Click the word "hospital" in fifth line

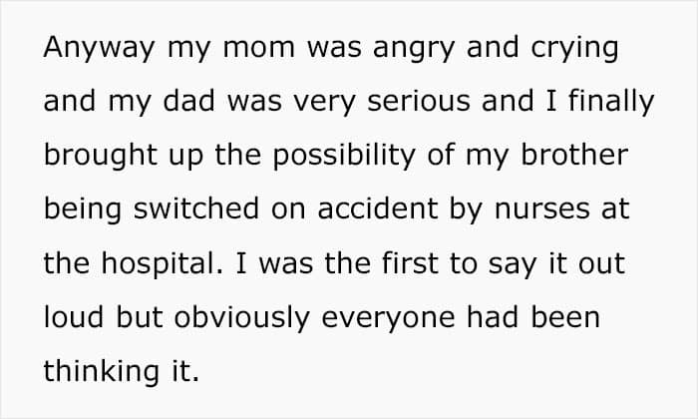click(162, 263)
